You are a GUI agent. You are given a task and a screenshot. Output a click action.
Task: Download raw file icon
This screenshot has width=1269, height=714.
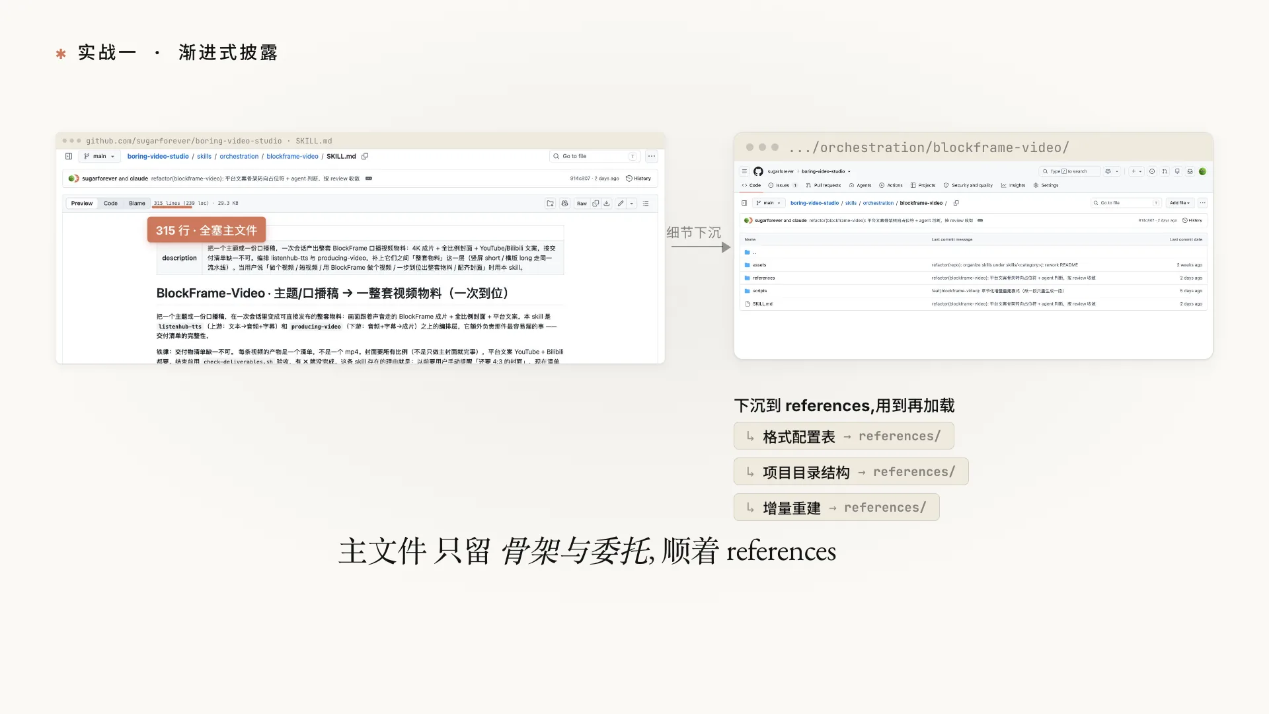(x=607, y=204)
